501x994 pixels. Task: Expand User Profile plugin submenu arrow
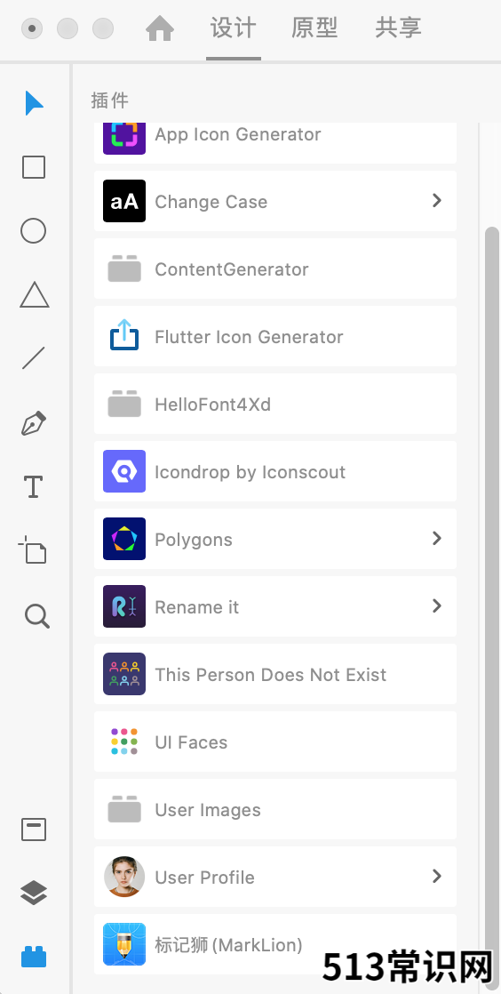tap(436, 876)
